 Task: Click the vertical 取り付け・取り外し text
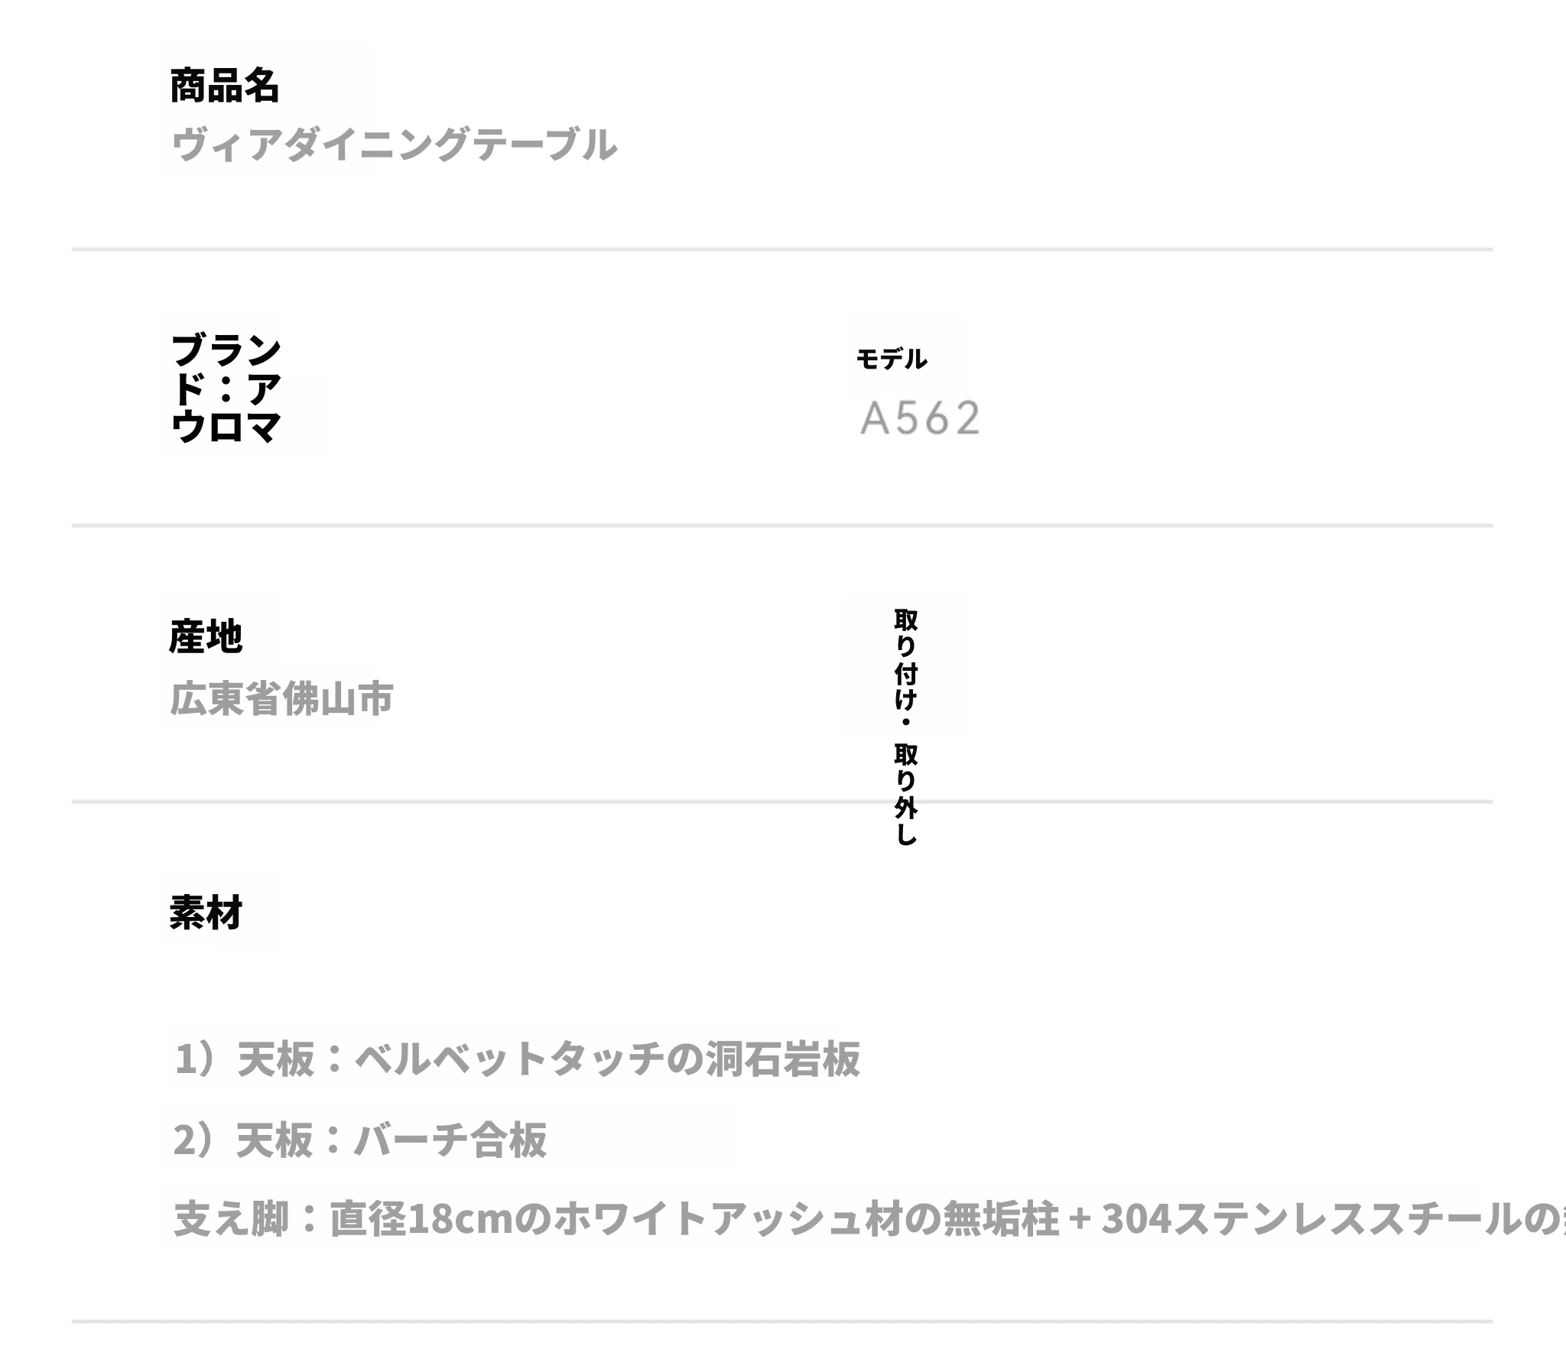click(906, 727)
